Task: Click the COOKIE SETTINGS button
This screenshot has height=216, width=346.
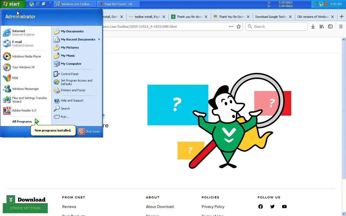Action: click(x=25, y=208)
